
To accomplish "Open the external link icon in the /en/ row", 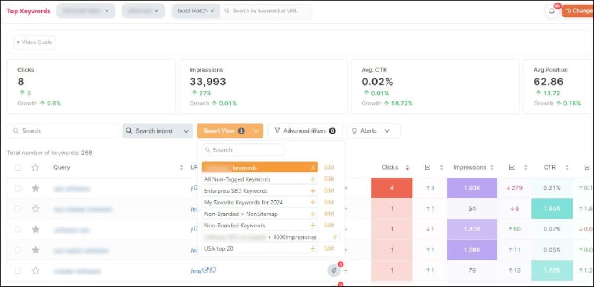I will coord(206,270).
